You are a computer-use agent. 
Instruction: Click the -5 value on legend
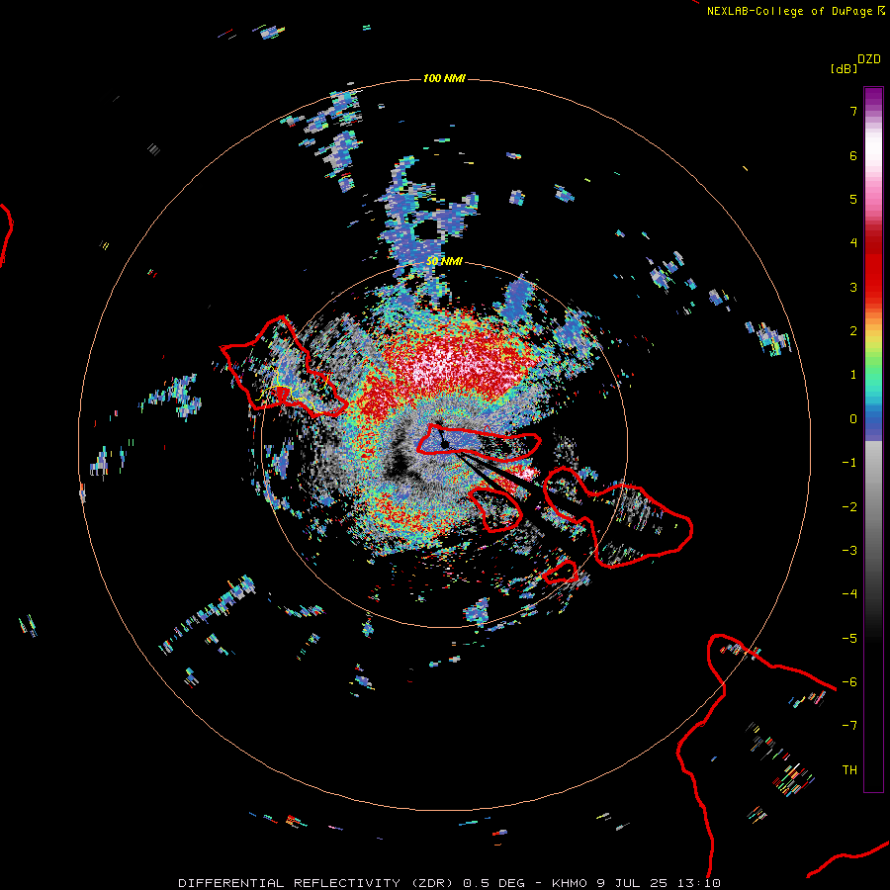[849, 639]
